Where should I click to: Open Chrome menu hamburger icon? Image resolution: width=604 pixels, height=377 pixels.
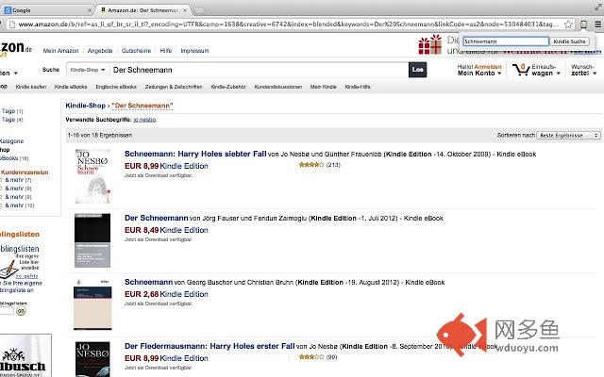[597, 25]
